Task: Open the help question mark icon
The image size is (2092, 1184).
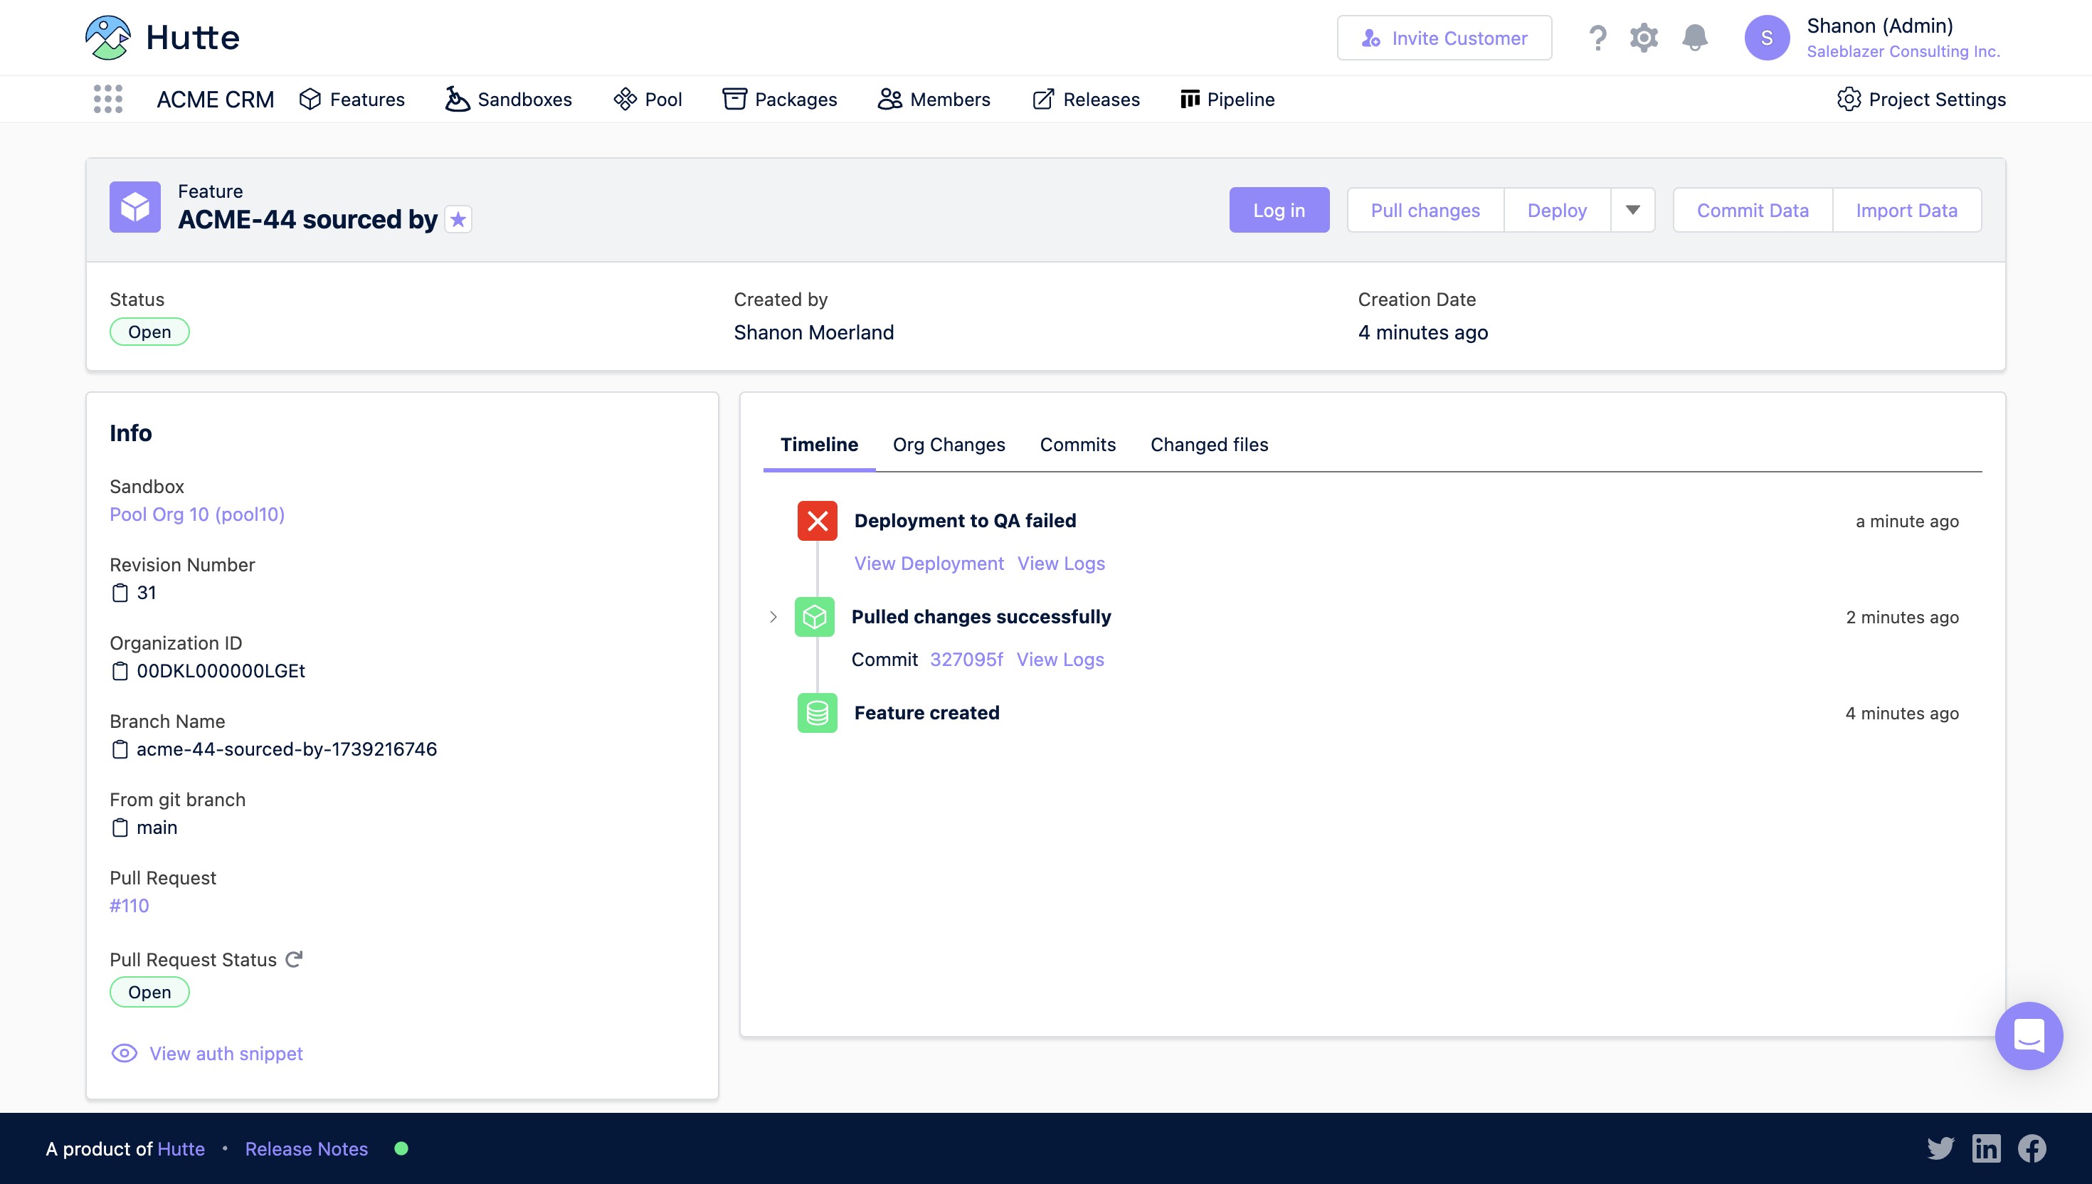Action: [1597, 38]
